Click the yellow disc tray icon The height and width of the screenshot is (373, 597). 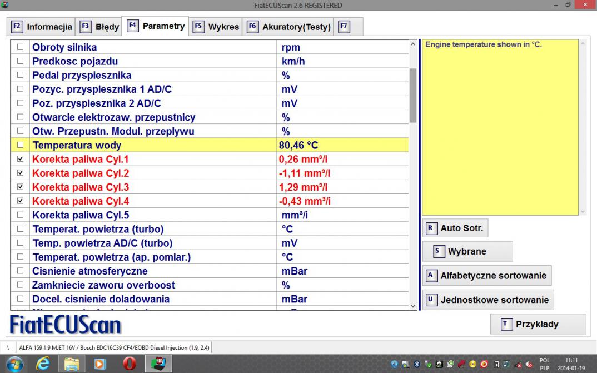(x=473, y=364)
